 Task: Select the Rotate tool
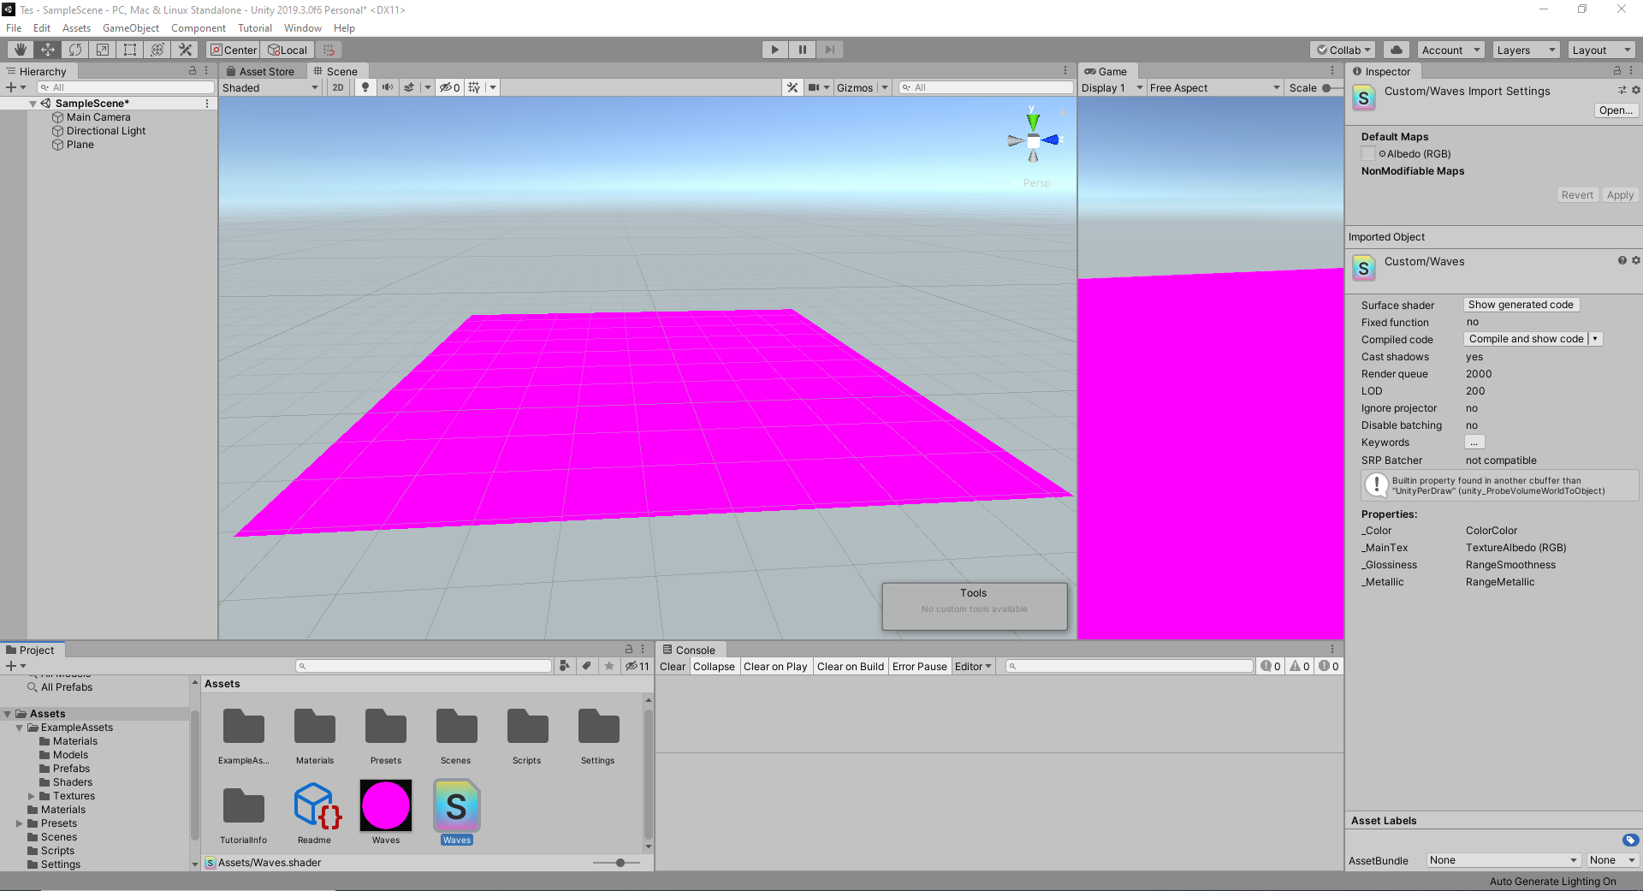click(x=74, y=50)
